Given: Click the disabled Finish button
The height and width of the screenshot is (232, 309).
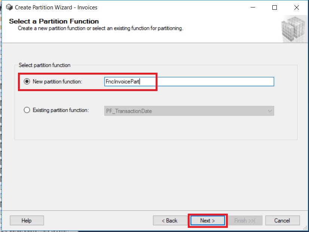Looking at the screenshot, I should 245,220.
